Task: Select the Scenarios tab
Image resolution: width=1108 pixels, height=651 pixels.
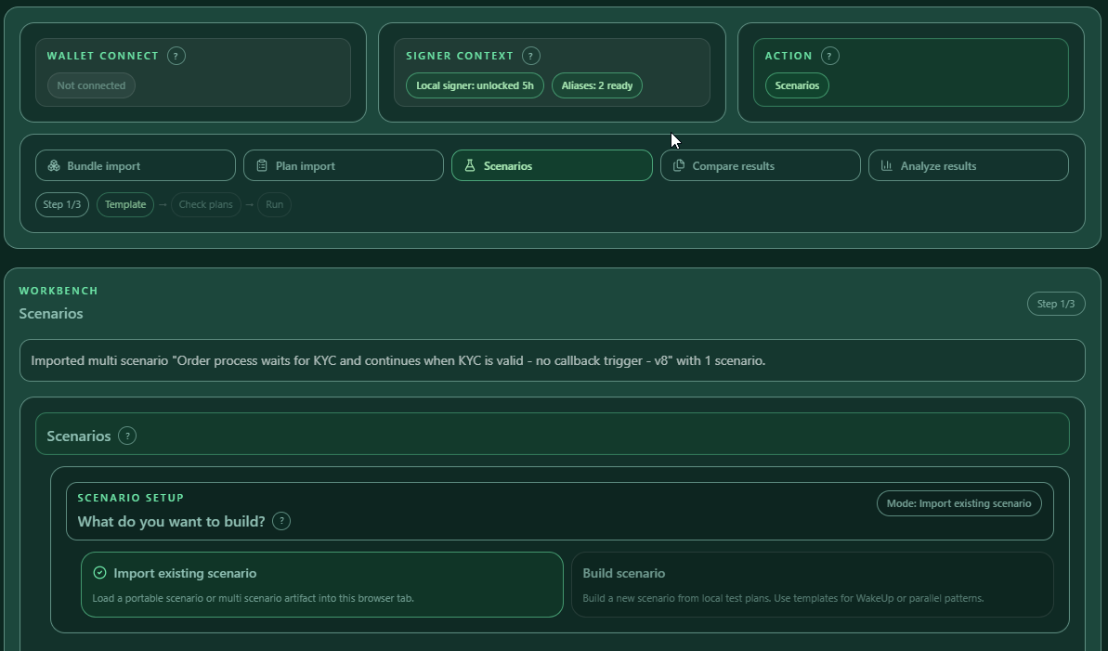Action: tap(552, 165)
